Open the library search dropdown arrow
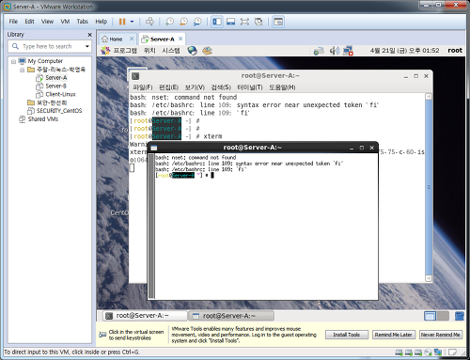This screenshot has height=360, width=470. (x=87, y=46)
